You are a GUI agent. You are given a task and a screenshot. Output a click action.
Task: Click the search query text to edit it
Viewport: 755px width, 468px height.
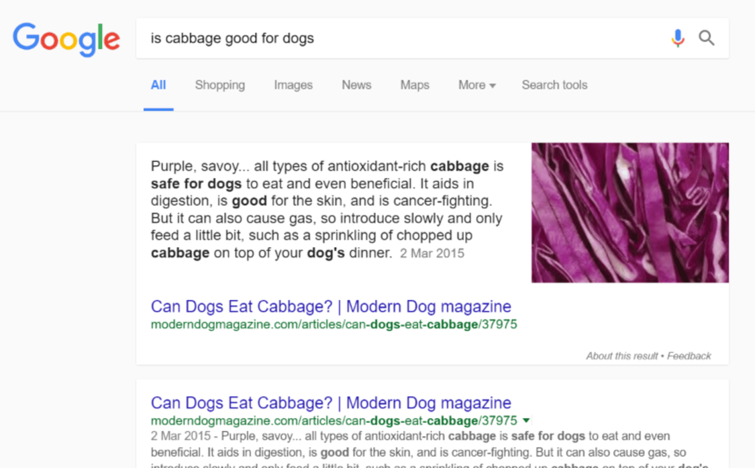pos(232,38)
